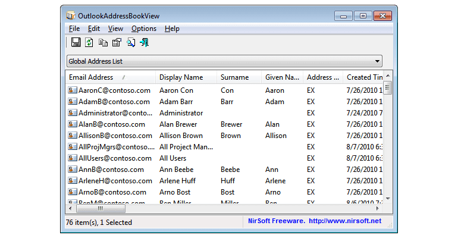Click the OutlookAddressBookView title bar app icon
This screenshot has height=238, width=458.
tap(70, 15)
